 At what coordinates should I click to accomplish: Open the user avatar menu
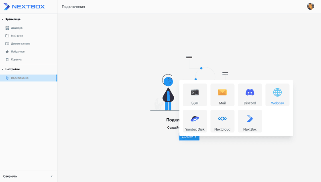pos(310,6)
